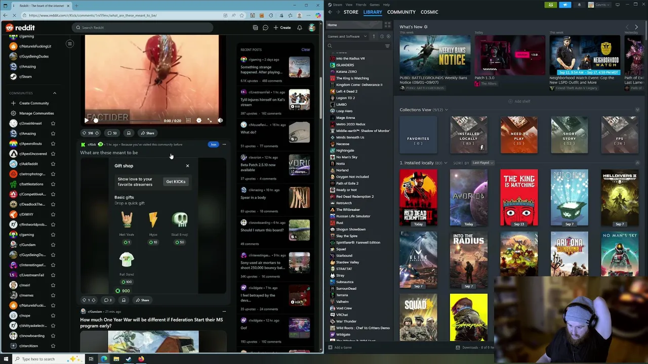Open Reddit advertise icon in header

[255, 28]
